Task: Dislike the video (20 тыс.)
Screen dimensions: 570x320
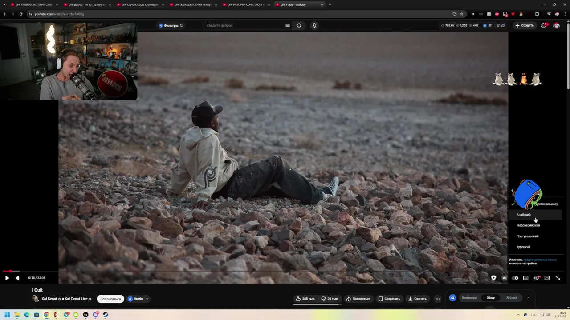Action: [x=330, y=299]
